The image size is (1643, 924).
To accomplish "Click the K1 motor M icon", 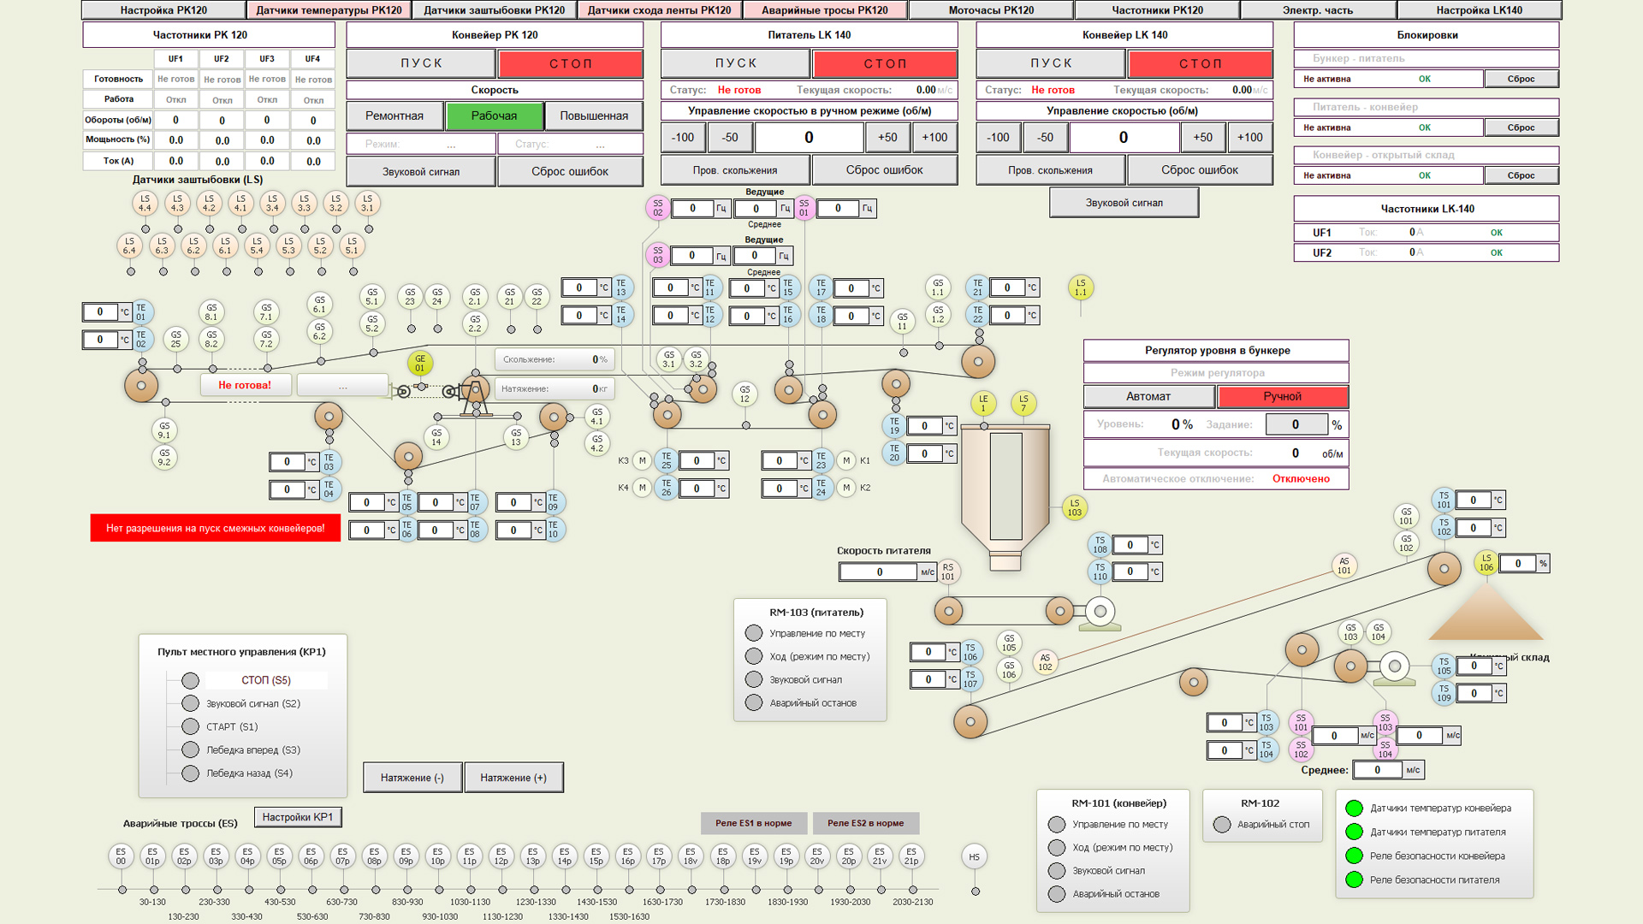I will (846, 460).
